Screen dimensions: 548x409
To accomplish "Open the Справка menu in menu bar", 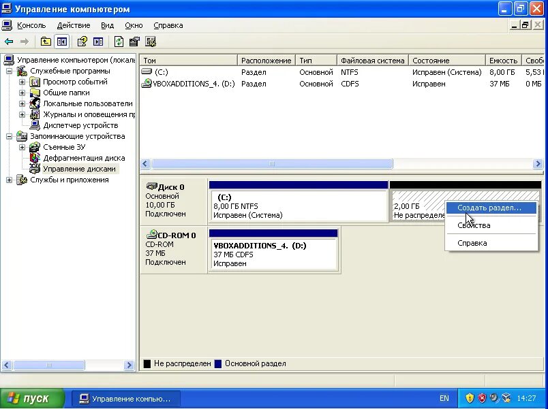I will (x=168, y=25).
